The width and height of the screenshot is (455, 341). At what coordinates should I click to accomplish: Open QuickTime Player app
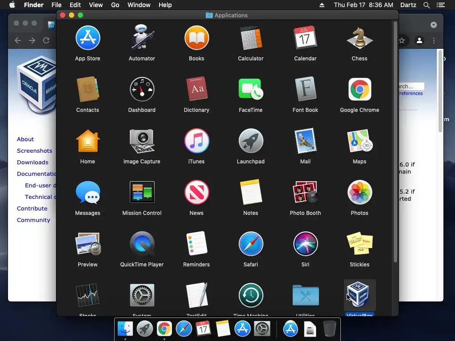point(142,244)
